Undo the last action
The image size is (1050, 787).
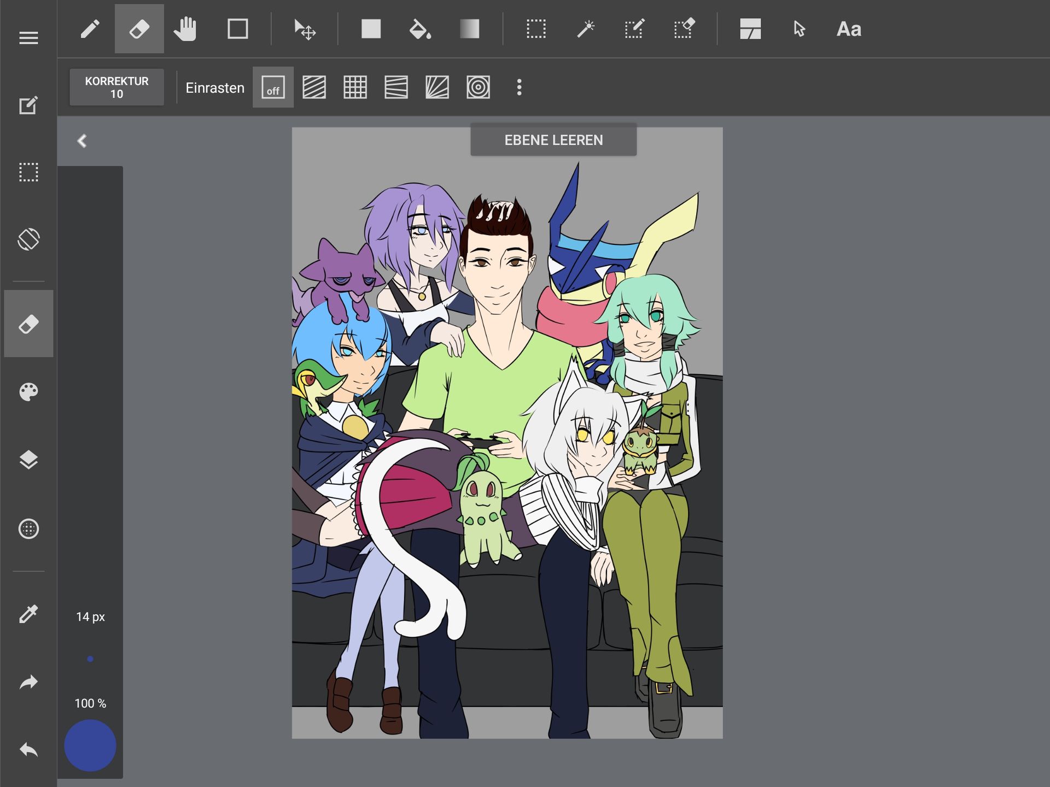pos(28,749)
